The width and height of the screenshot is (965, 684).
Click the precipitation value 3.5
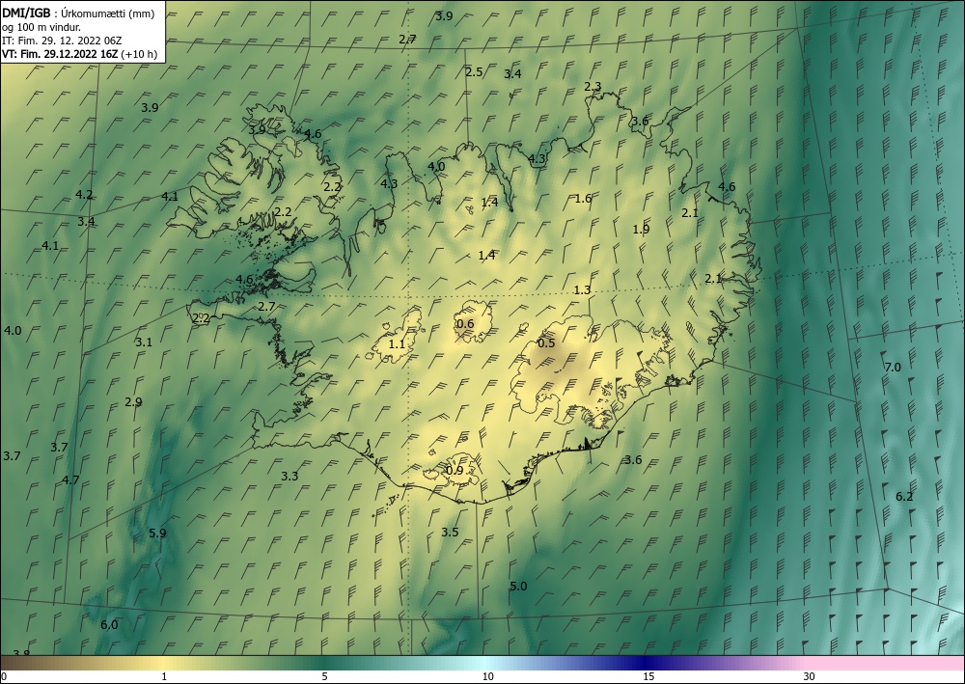(450, 533)
